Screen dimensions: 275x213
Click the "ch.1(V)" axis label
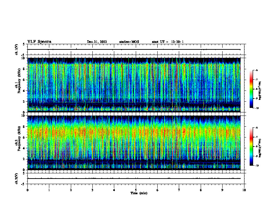pyautogui.click(x=16, y=49)
